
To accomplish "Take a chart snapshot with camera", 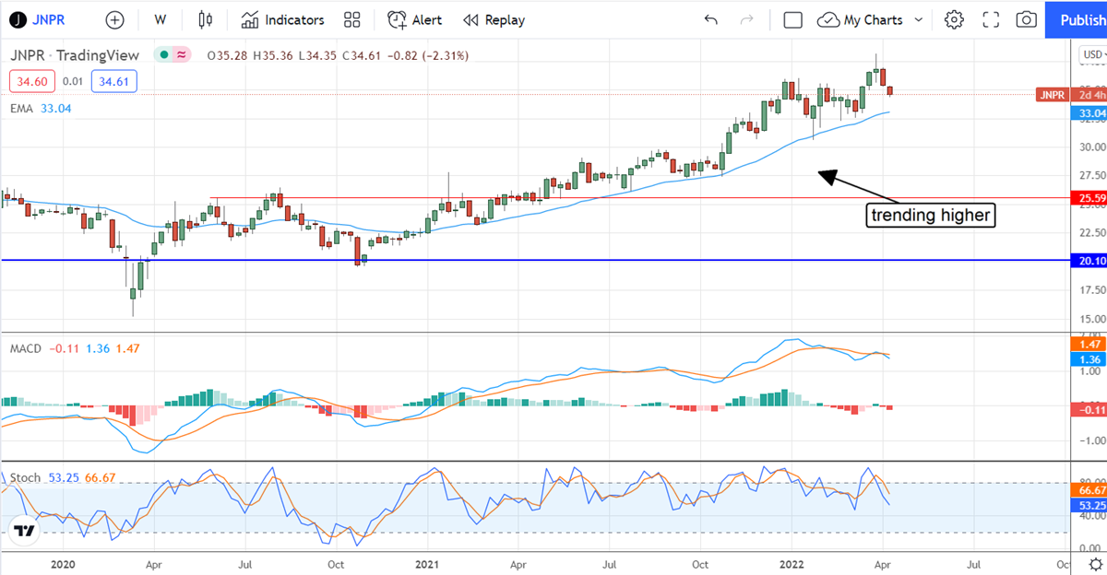I will [1026, 19].
